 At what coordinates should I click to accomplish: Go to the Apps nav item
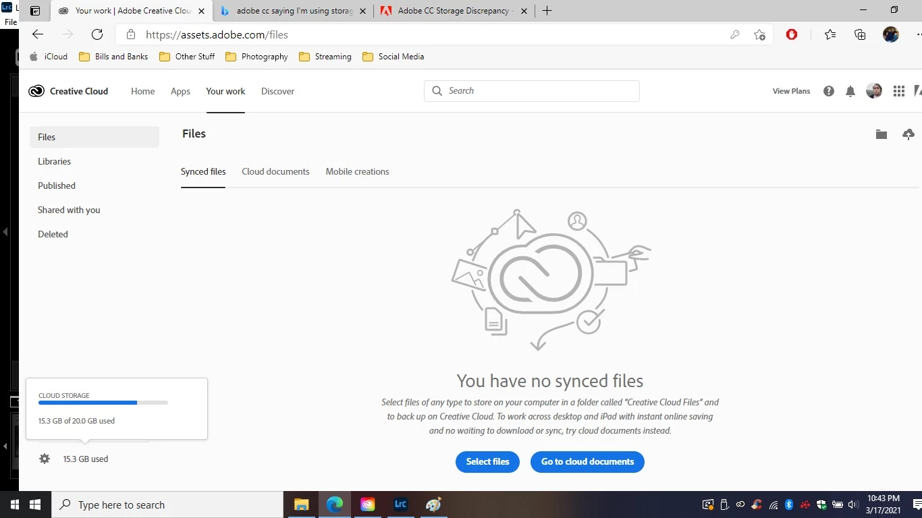pos(180,91)
